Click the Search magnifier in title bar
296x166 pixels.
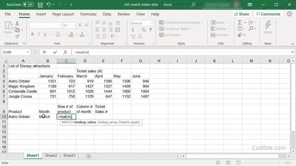[x=193, y=5]
